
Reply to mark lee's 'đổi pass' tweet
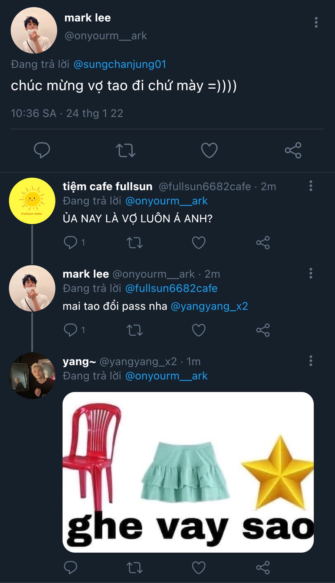pos(71,330)
